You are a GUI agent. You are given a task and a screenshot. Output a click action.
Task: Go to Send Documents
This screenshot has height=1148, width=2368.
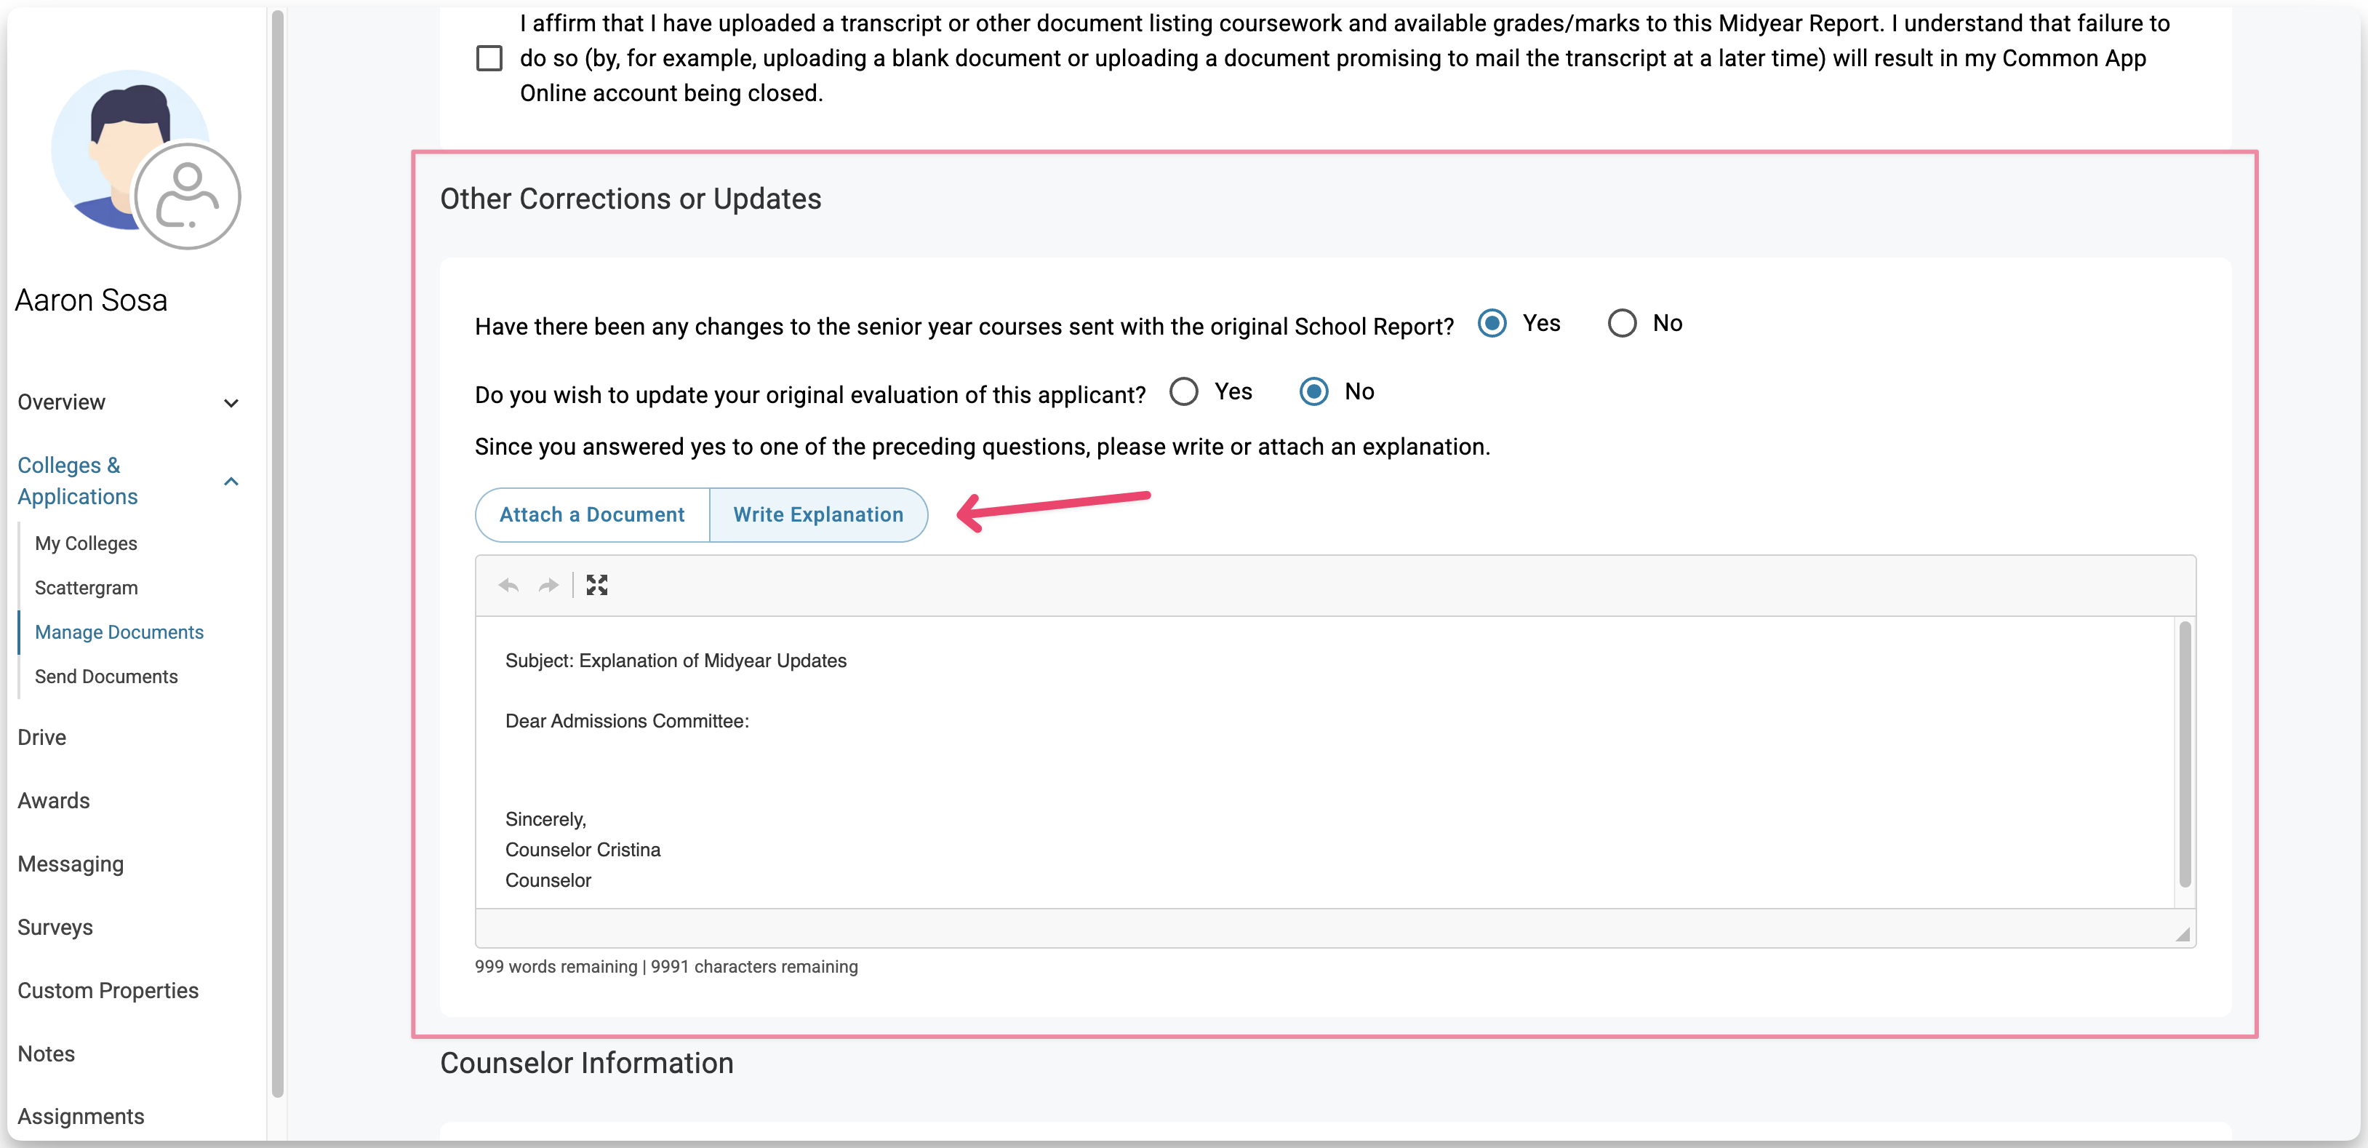click(107, 676)
